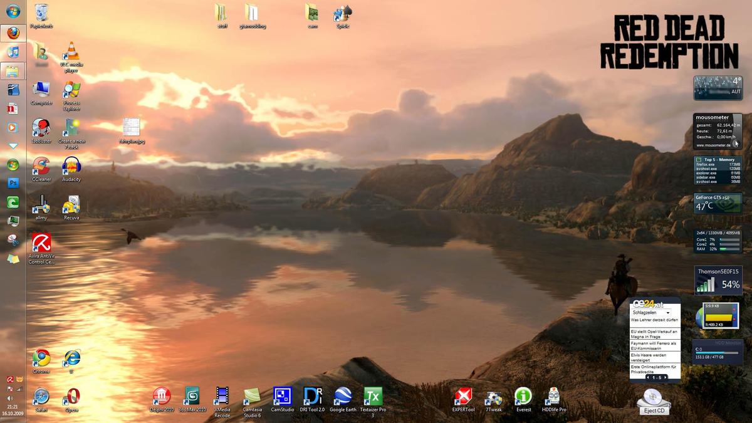Screen dimensions: 752x423
Task: Open the Computer desktop icon
Action: click(41, 93)
